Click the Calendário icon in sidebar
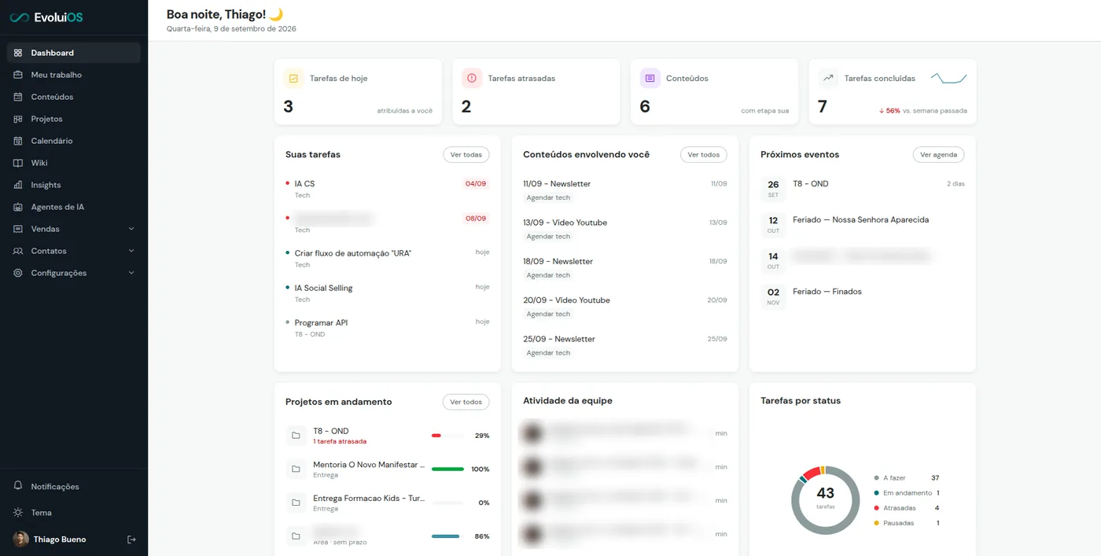This screenshot has width=1101, height=556. pyautogui.click(x=18, y=141)
